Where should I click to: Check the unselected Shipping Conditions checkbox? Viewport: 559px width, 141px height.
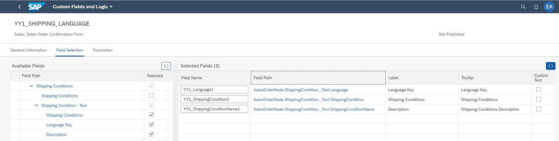point(151,95)
